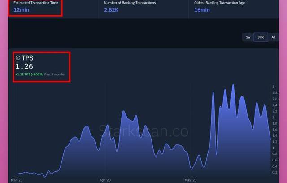The image size is (287, 183).
Task: Click the Mar '23 axis label
Action: click(17, 180)
